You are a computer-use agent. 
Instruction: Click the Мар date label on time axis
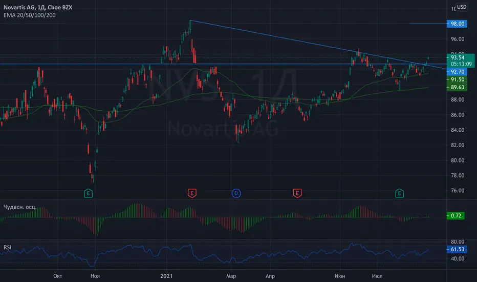(x=231, y=276)
